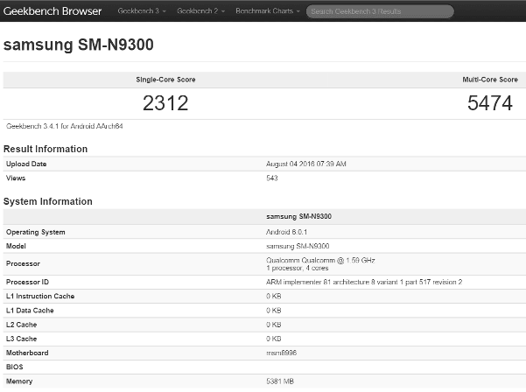Select the L2 Cache 0 KB value
This screenshot has width=526, height=392.
coord(273,325)
